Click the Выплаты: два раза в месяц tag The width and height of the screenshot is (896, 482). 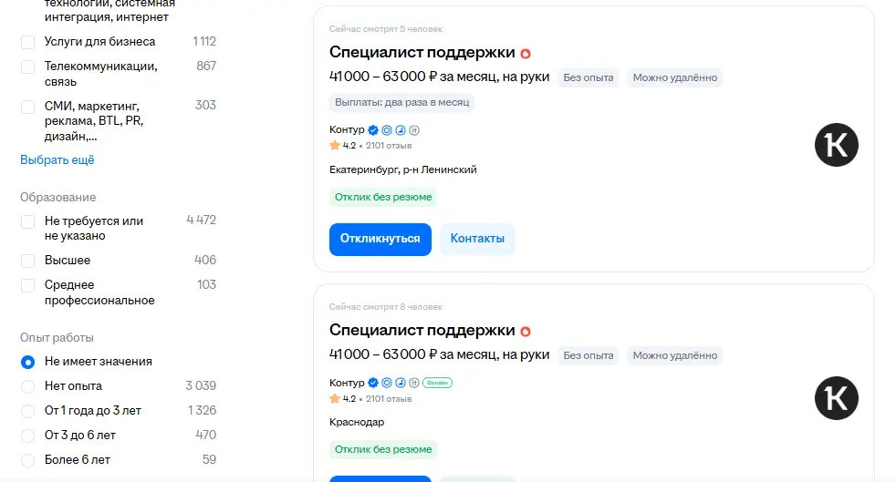click(401, 103)
